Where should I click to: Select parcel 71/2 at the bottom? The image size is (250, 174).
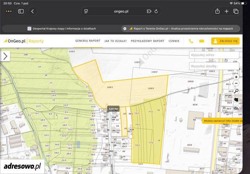click(x=140, y=164)
